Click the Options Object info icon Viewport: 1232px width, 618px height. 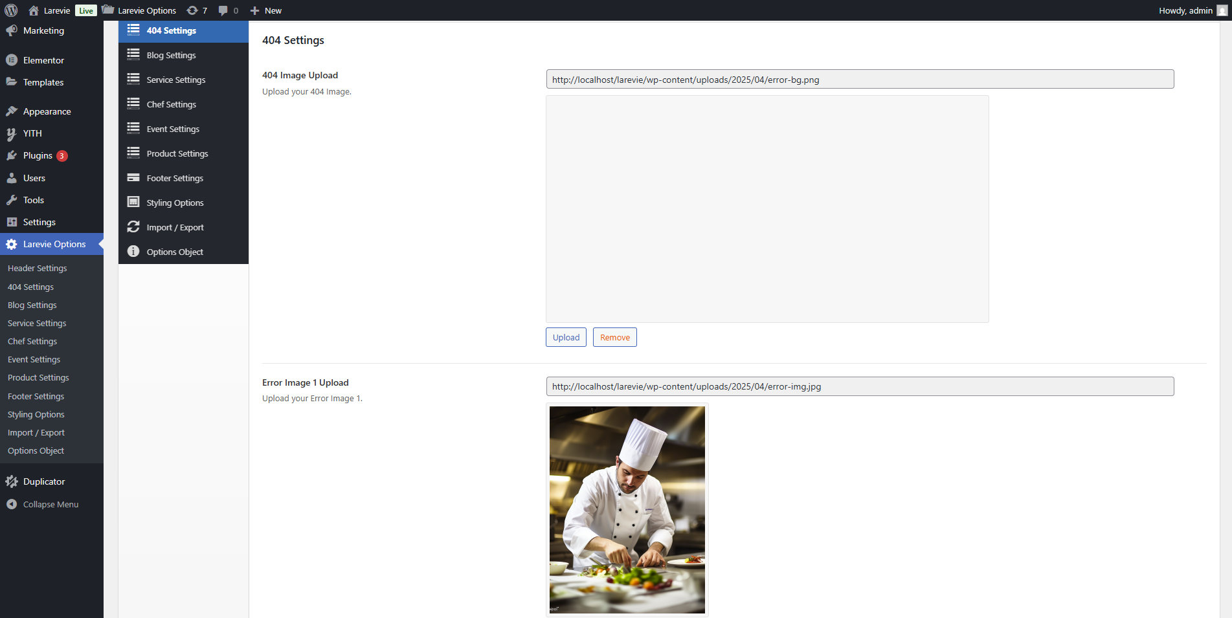pyautogui.click(x=133, y=251)
